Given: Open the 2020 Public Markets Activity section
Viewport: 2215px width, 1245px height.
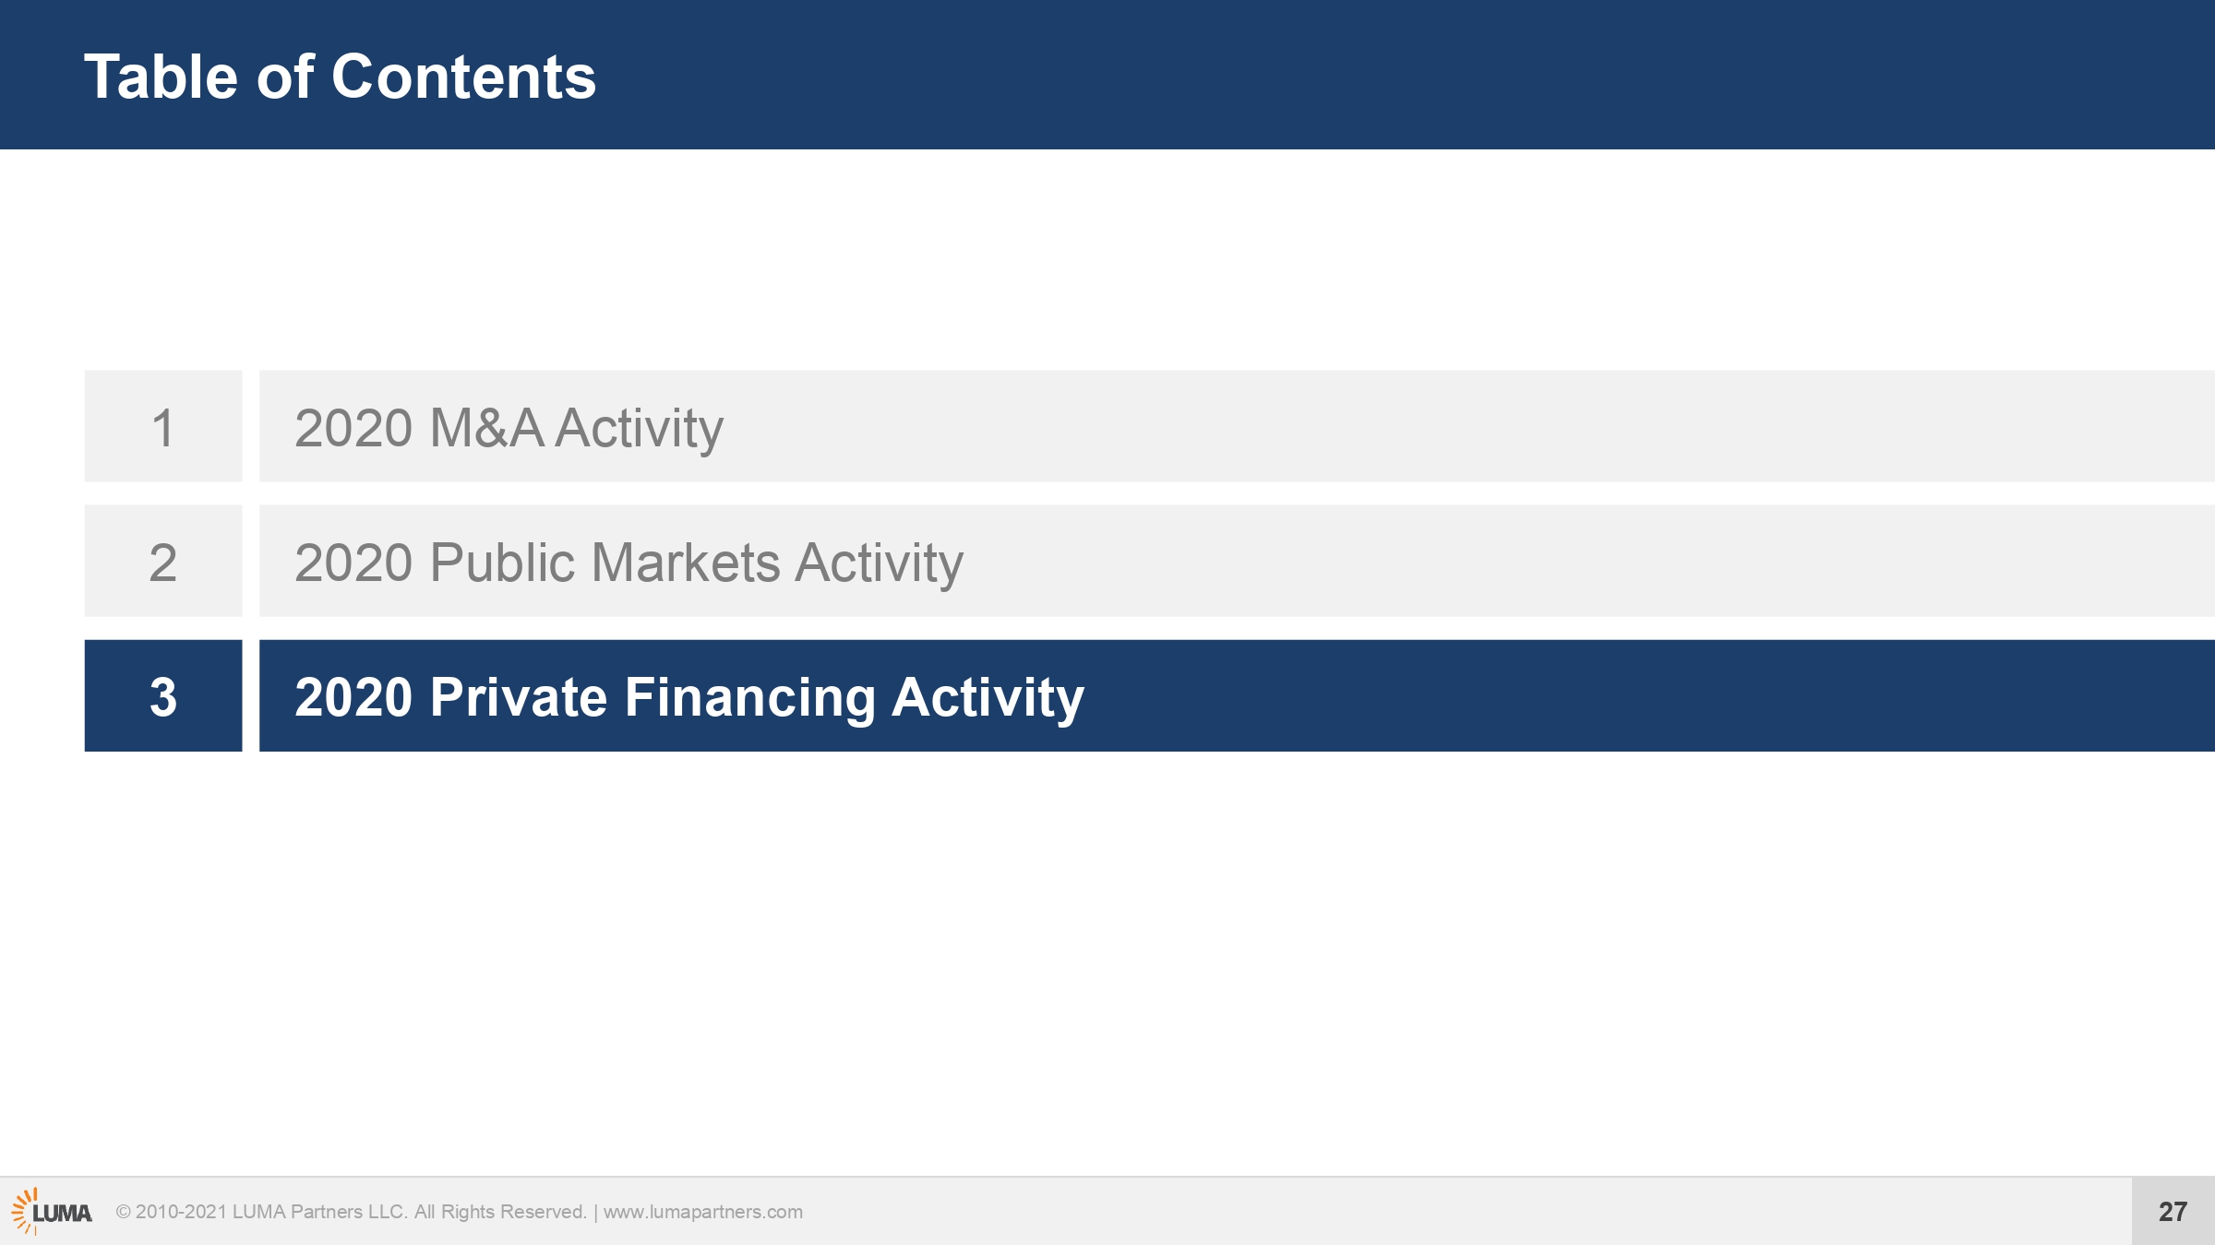Looking at the screenshot, I should point(1237,561).
